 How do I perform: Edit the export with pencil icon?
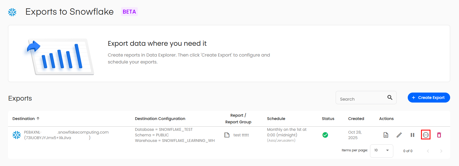[399, 135]
